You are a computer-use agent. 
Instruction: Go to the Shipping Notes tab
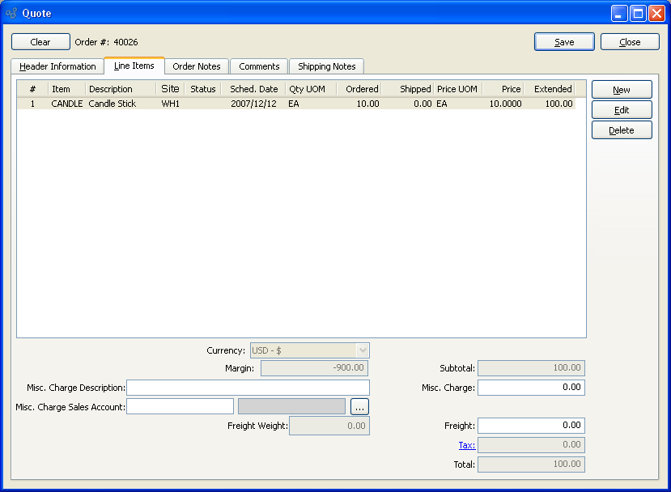point(326,66)
